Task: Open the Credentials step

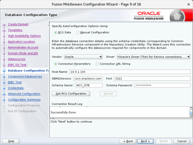Action: [16, 88]
